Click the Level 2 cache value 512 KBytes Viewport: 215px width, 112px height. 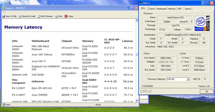tap(199, 66)
